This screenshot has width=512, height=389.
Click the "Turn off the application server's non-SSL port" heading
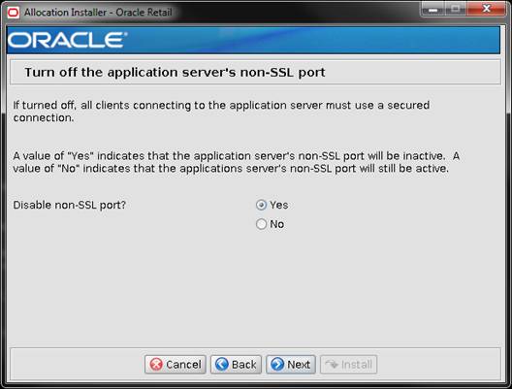175,72
